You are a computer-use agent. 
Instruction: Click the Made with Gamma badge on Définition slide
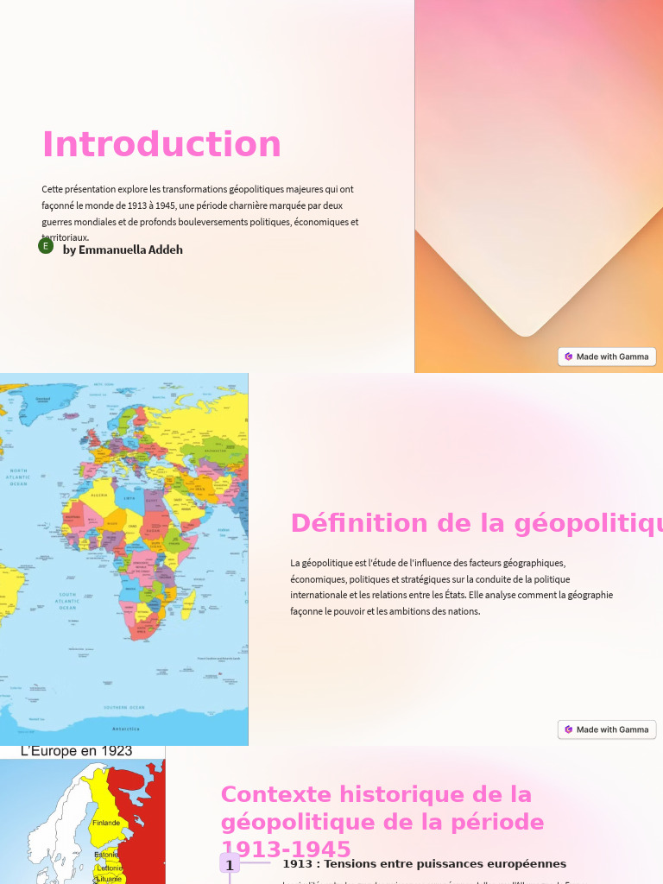point(607,729)
